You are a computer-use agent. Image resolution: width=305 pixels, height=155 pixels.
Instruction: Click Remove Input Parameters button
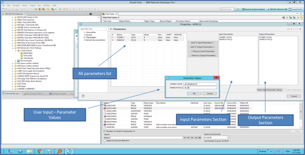(203, 51)
